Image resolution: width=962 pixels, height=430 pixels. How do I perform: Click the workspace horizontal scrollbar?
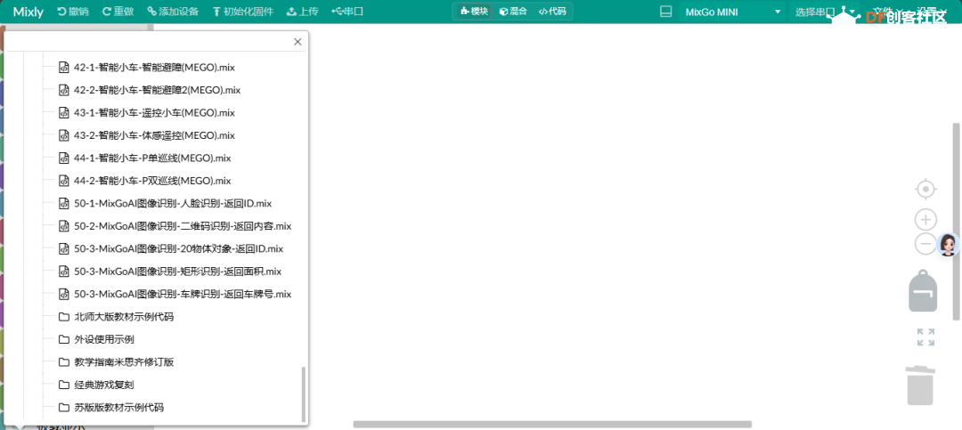(552, 424)
